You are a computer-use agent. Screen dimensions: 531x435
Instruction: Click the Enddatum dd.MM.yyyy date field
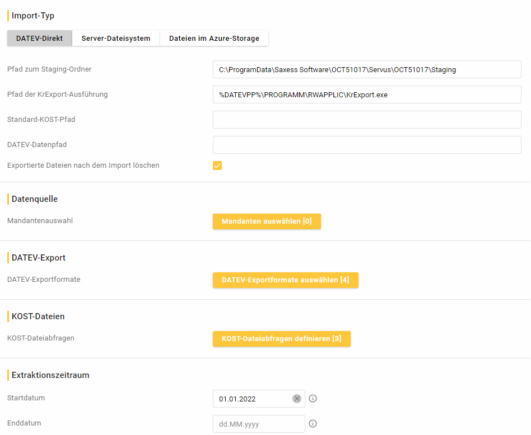click(258, 424)
